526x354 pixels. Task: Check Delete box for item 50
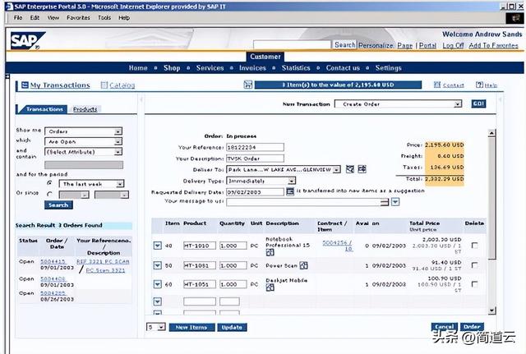point(474,264)
